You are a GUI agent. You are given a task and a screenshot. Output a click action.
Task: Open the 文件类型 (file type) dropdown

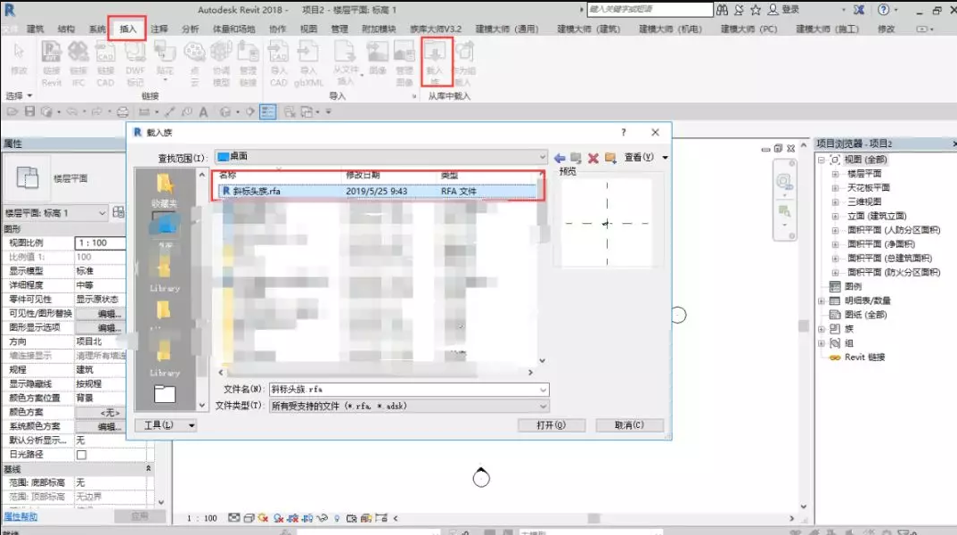pyautogui.click(x=543, y=406)
